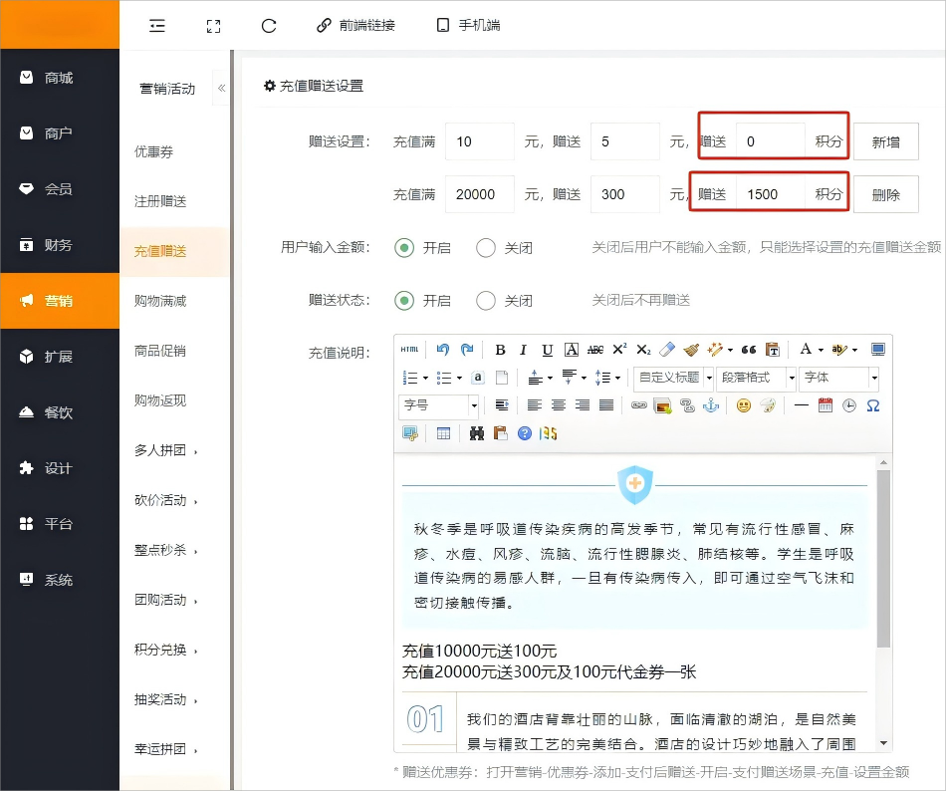Go to 财务 in the left sidebar

[59, 245]
